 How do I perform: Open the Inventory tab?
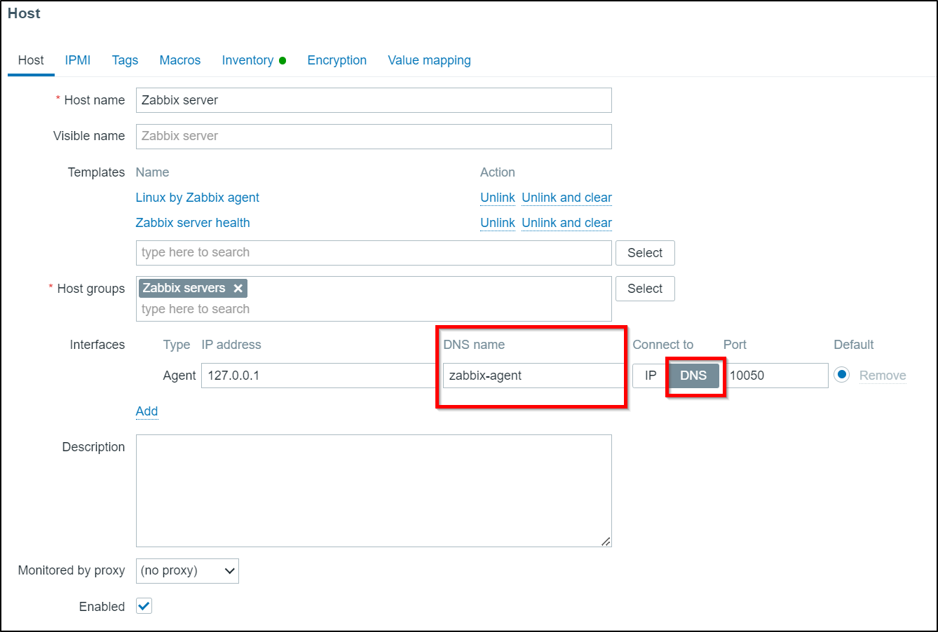pyautogui.click(x=247, y=60)
